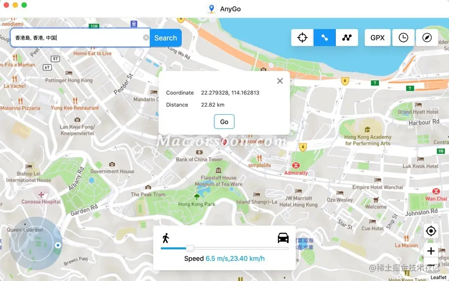Click the Admiralty MTR station icon

296,165
